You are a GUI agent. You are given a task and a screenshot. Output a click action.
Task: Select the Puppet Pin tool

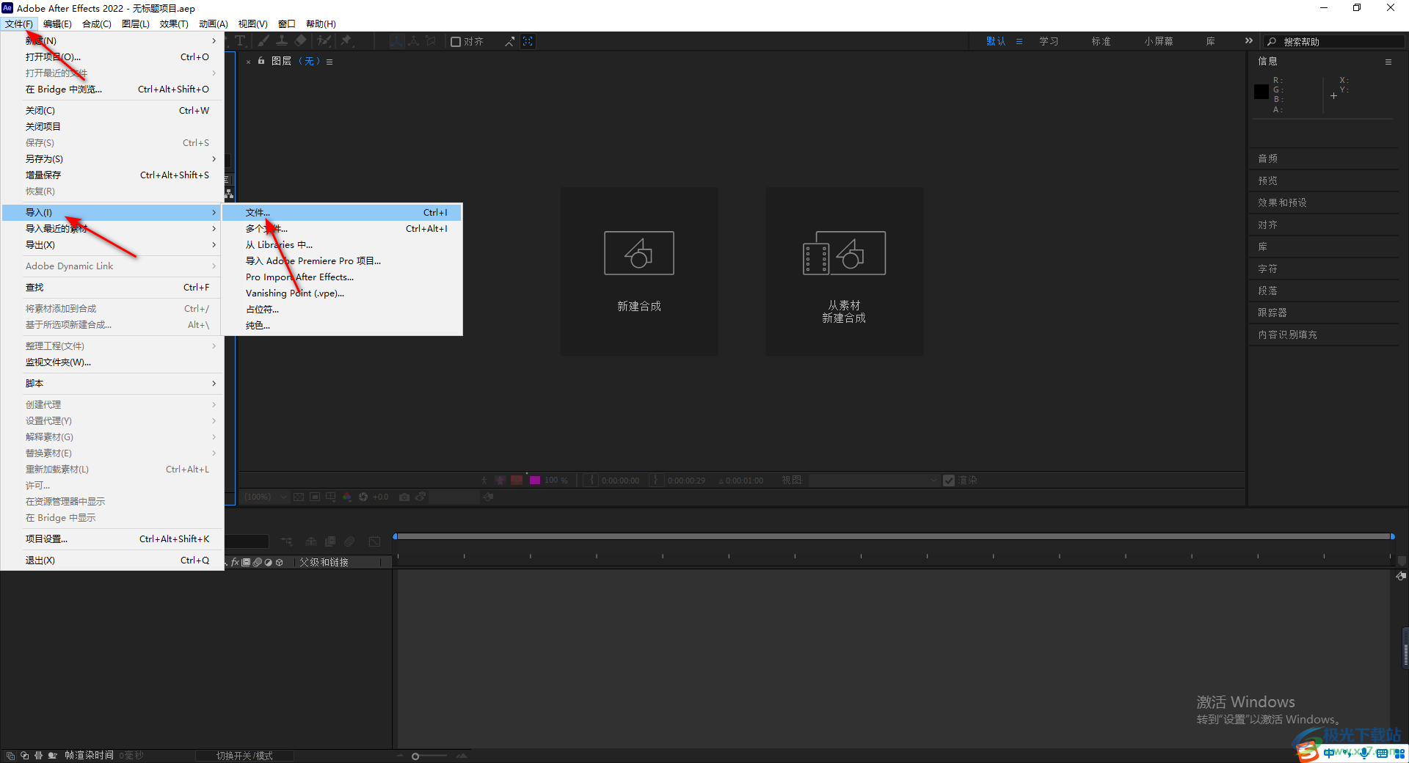pyautogui.click(x=346, y=41)
